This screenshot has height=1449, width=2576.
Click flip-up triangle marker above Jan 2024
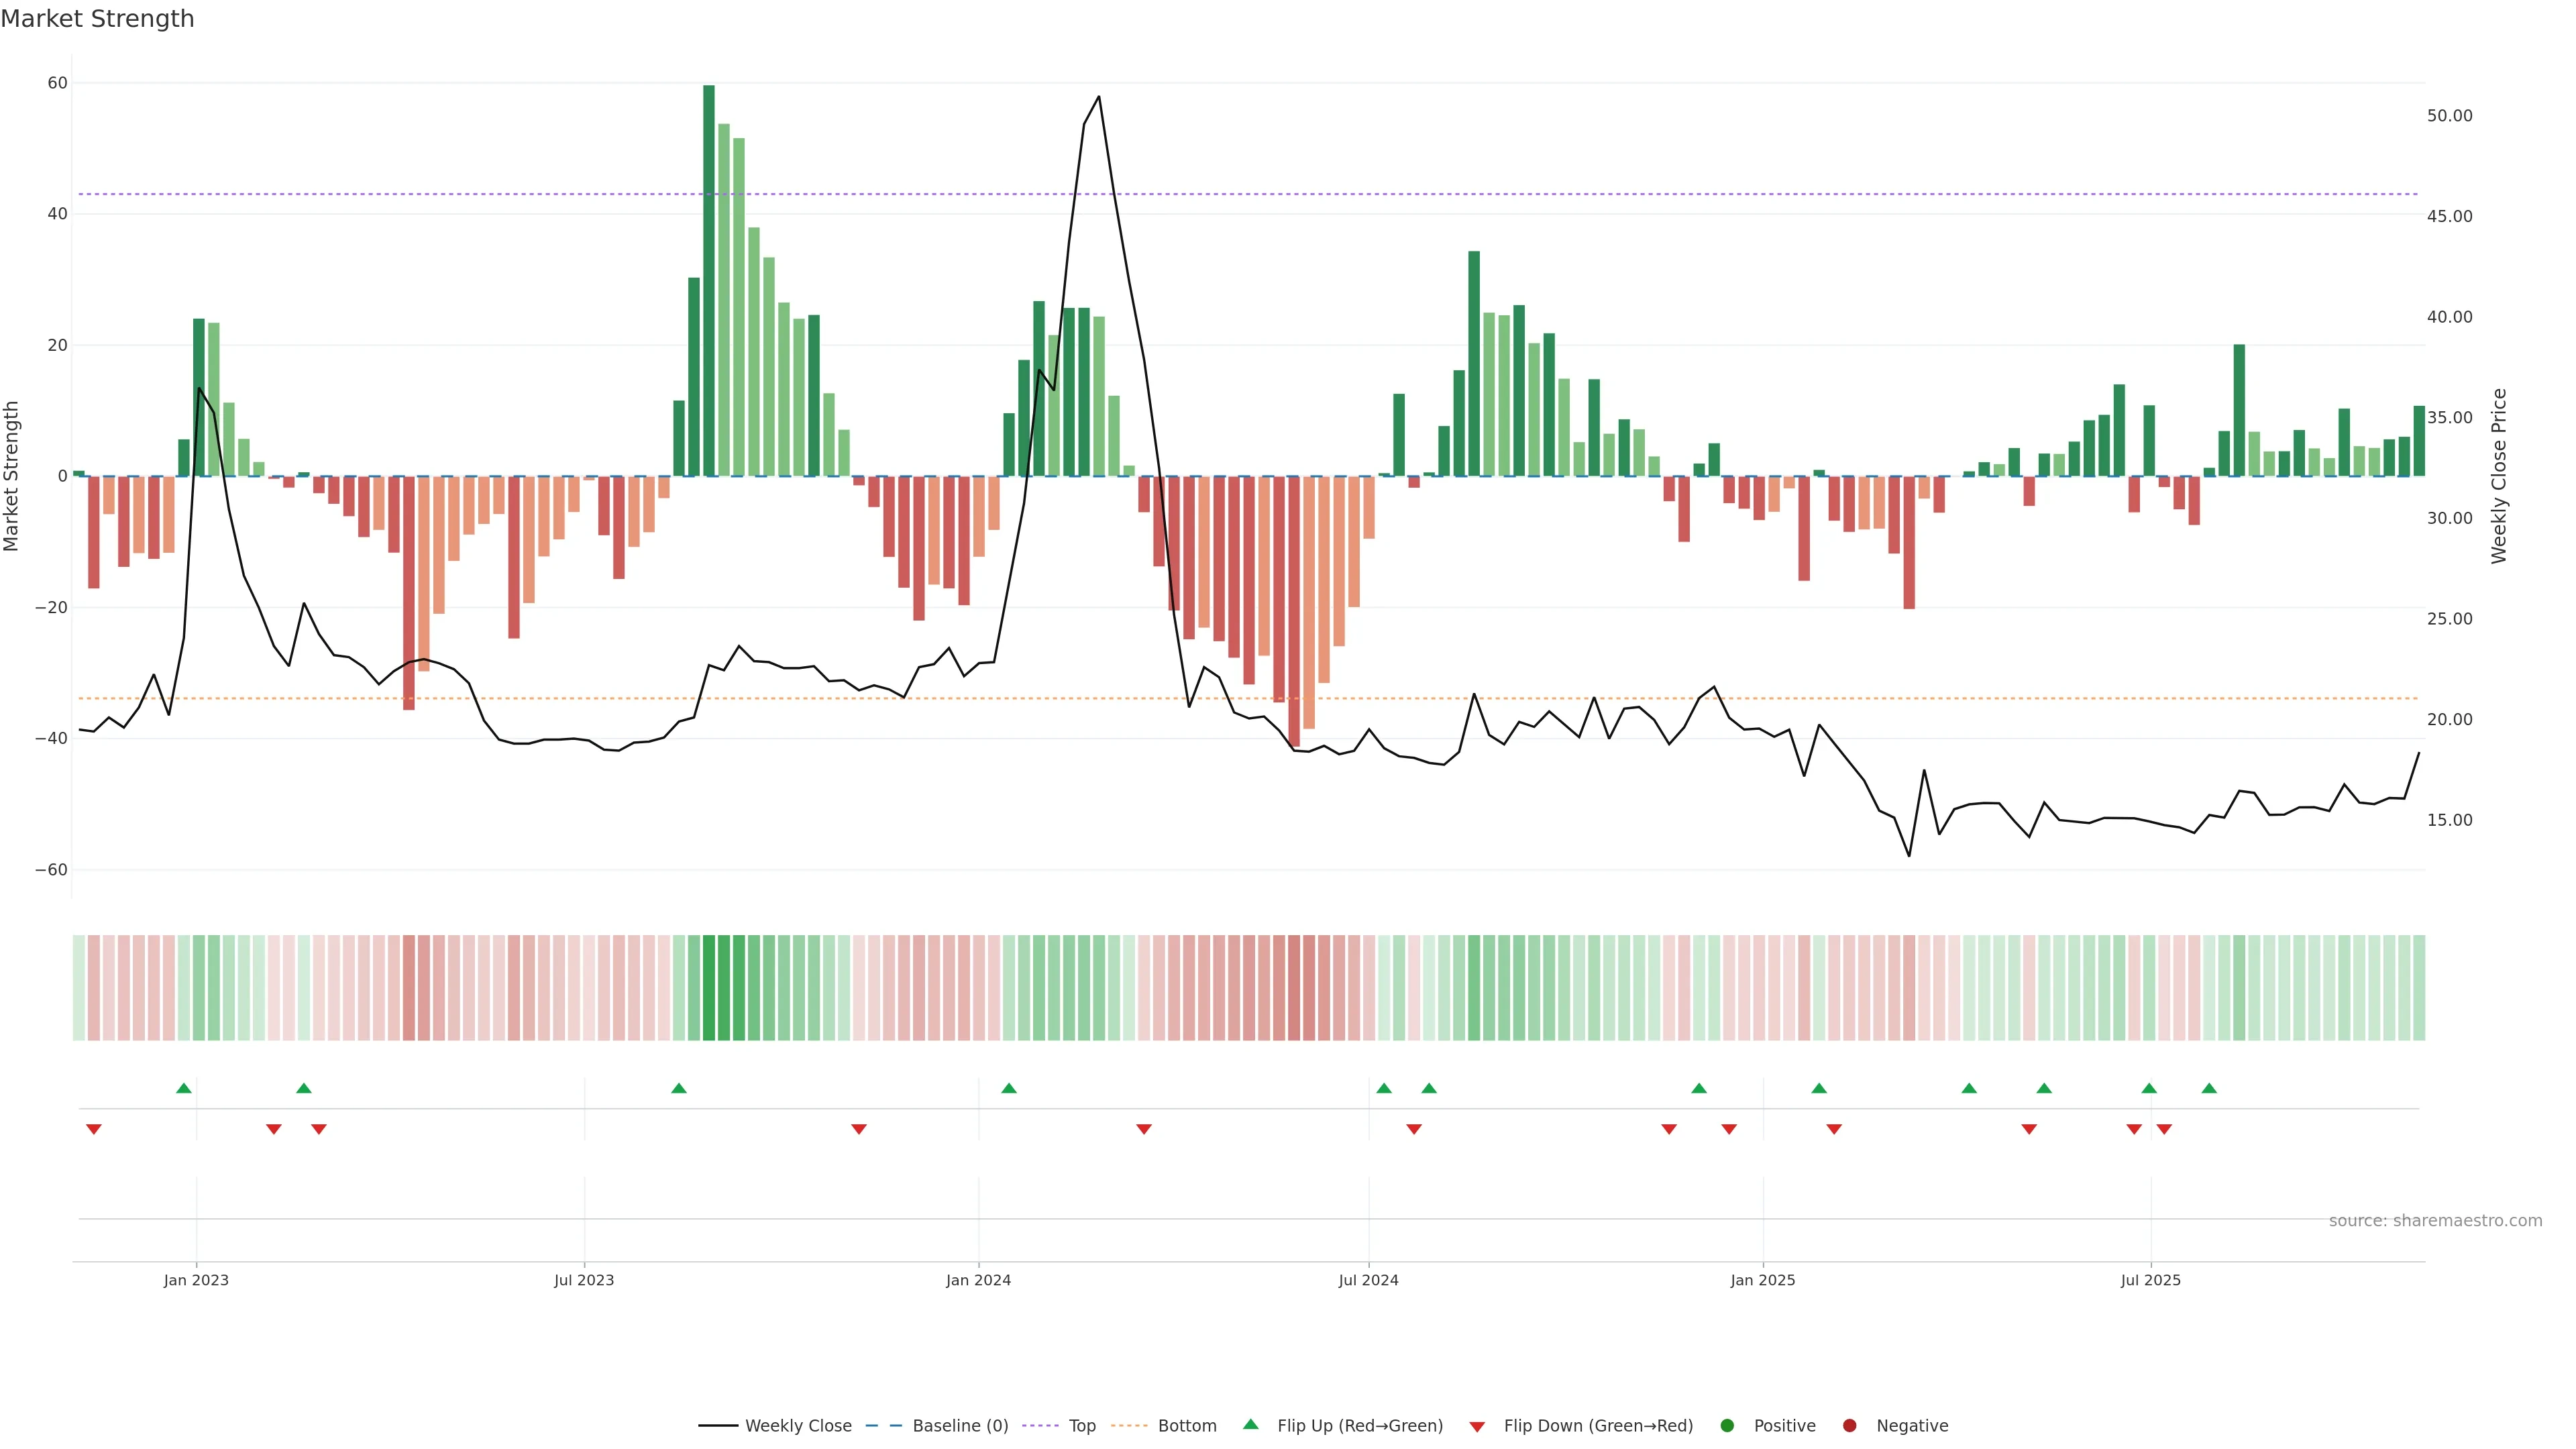coord(1008,1088)
